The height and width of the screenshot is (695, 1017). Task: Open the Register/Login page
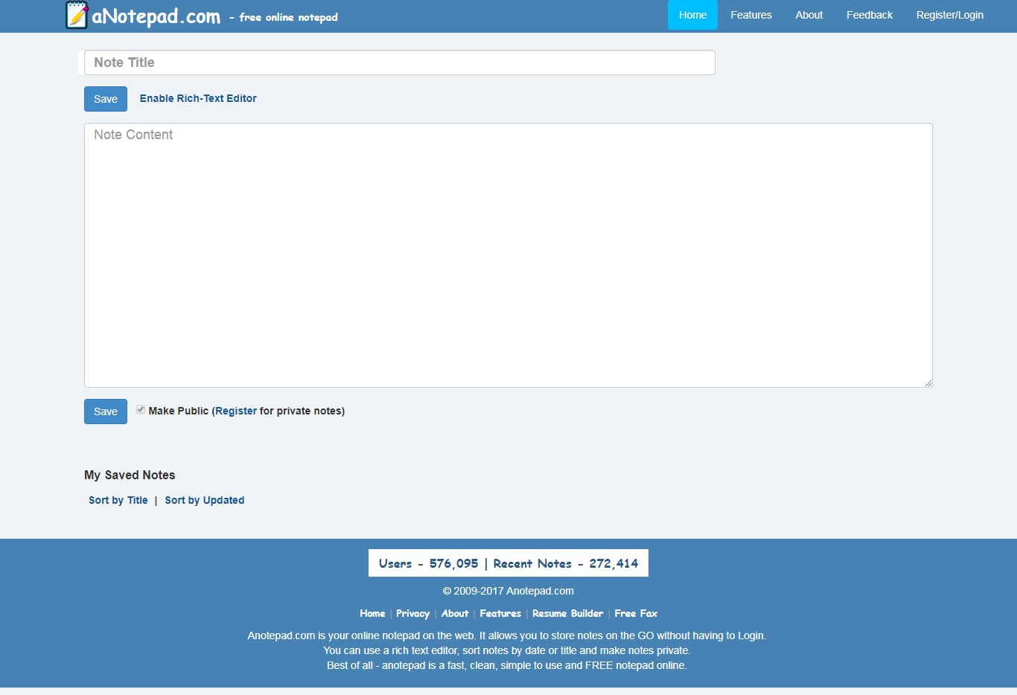(x=950, y=15)
